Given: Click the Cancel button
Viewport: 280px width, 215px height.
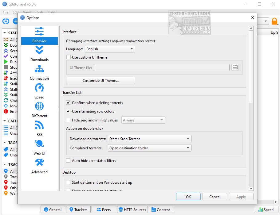Looking at the screenshot, I should tap(215, 197).
